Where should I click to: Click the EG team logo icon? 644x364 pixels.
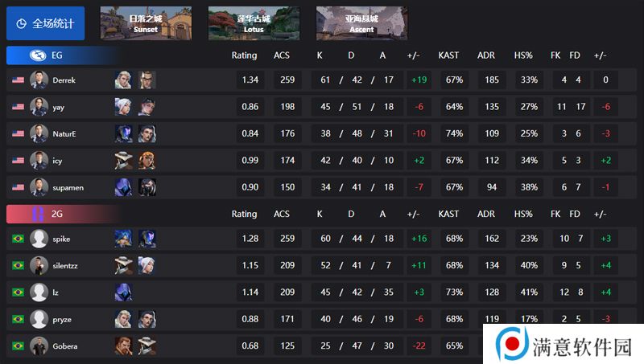point(38,55)
